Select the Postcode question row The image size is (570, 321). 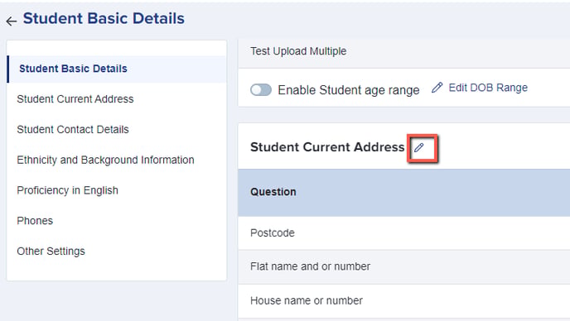tap(403, 232)
